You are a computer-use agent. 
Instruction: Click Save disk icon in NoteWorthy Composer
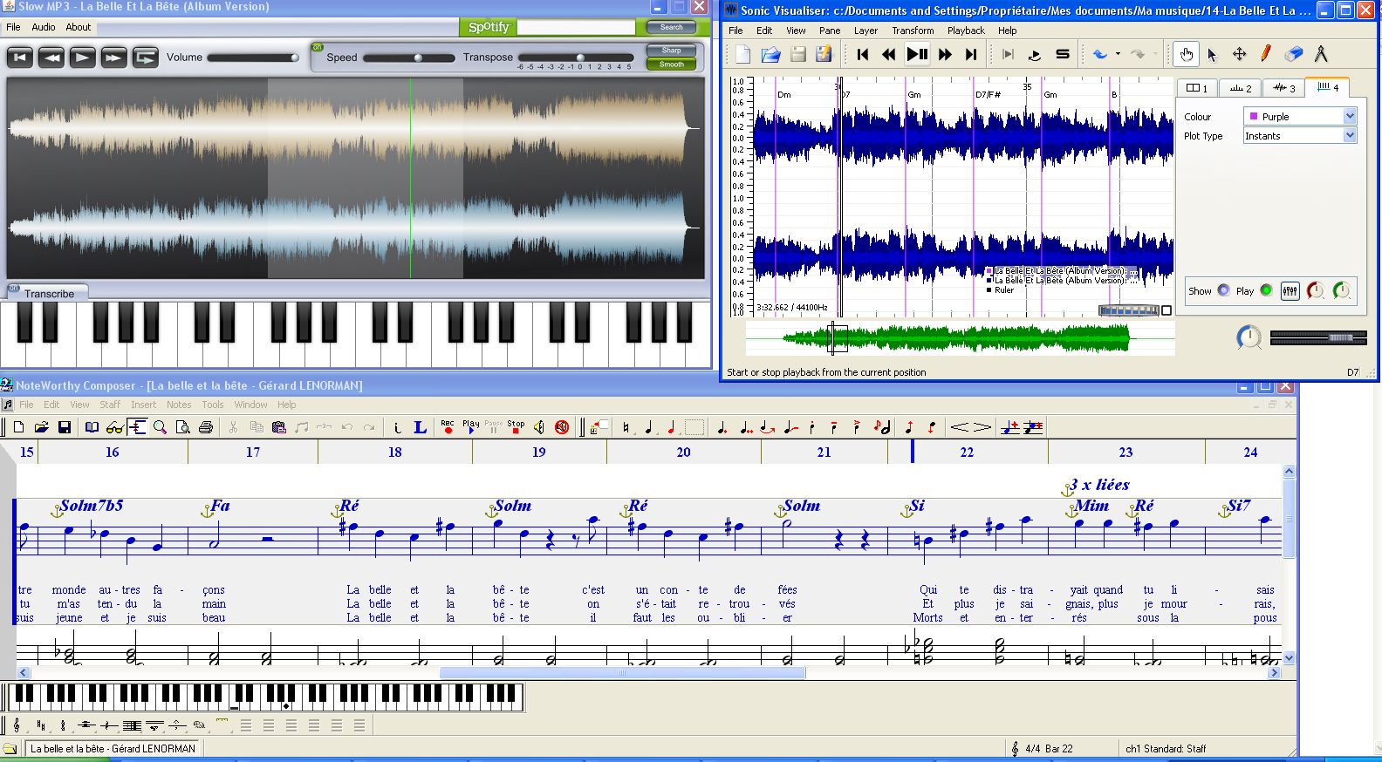(x=64, y=427)
